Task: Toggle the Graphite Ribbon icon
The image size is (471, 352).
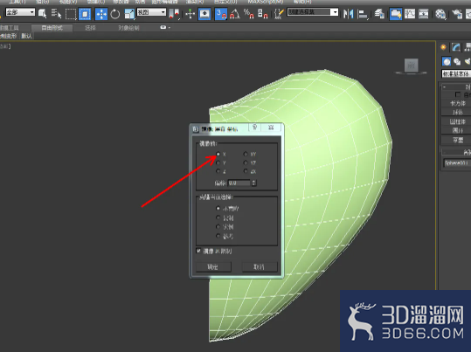Action: 396,14
